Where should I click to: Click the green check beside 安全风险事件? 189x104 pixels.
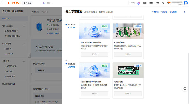click(48, 25)
